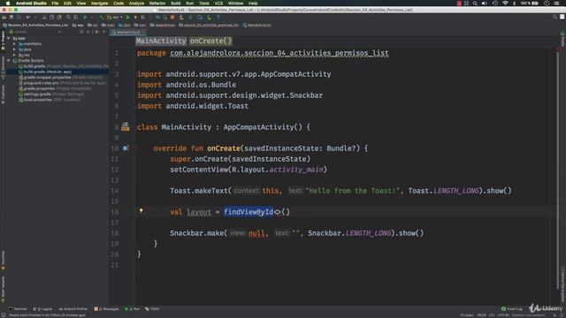The height and width of the screenshot is (318, 566).
Task: Click the MainActivity.kt breadcrumb in navigation bar
Action: 256,26
